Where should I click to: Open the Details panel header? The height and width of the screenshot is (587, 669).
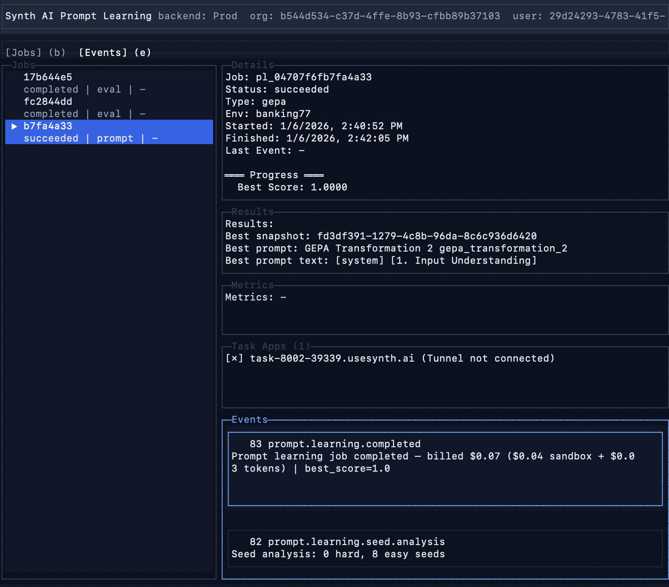click(252, 65)
